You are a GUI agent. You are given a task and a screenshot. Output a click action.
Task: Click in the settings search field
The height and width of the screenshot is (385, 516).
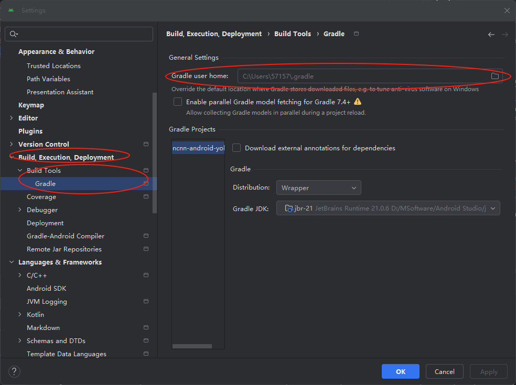79,34
